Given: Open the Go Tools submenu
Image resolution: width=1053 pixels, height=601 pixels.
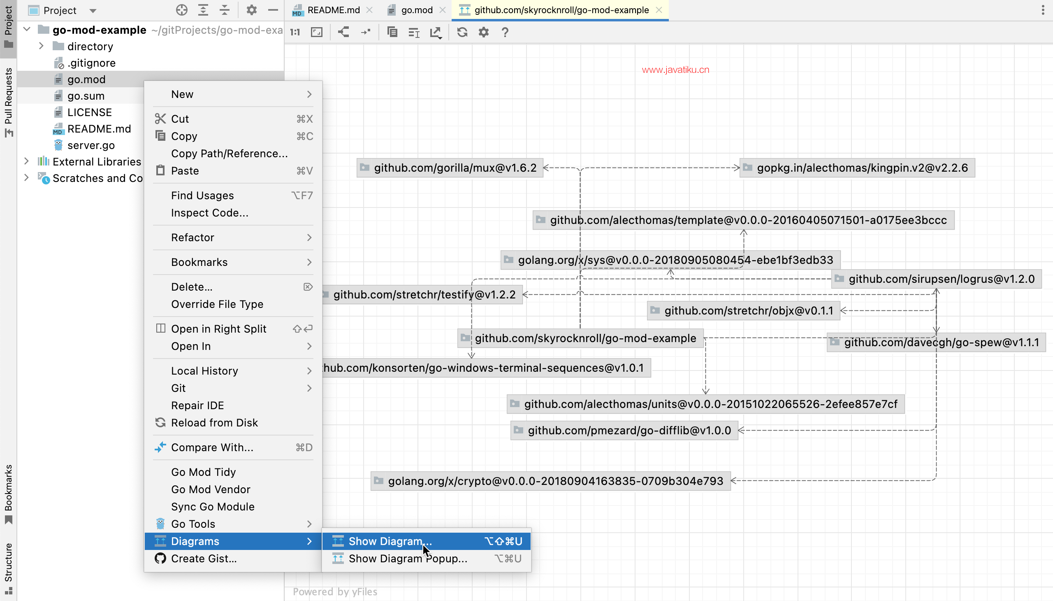Looking at the screenshot, I should coord(233,524).
